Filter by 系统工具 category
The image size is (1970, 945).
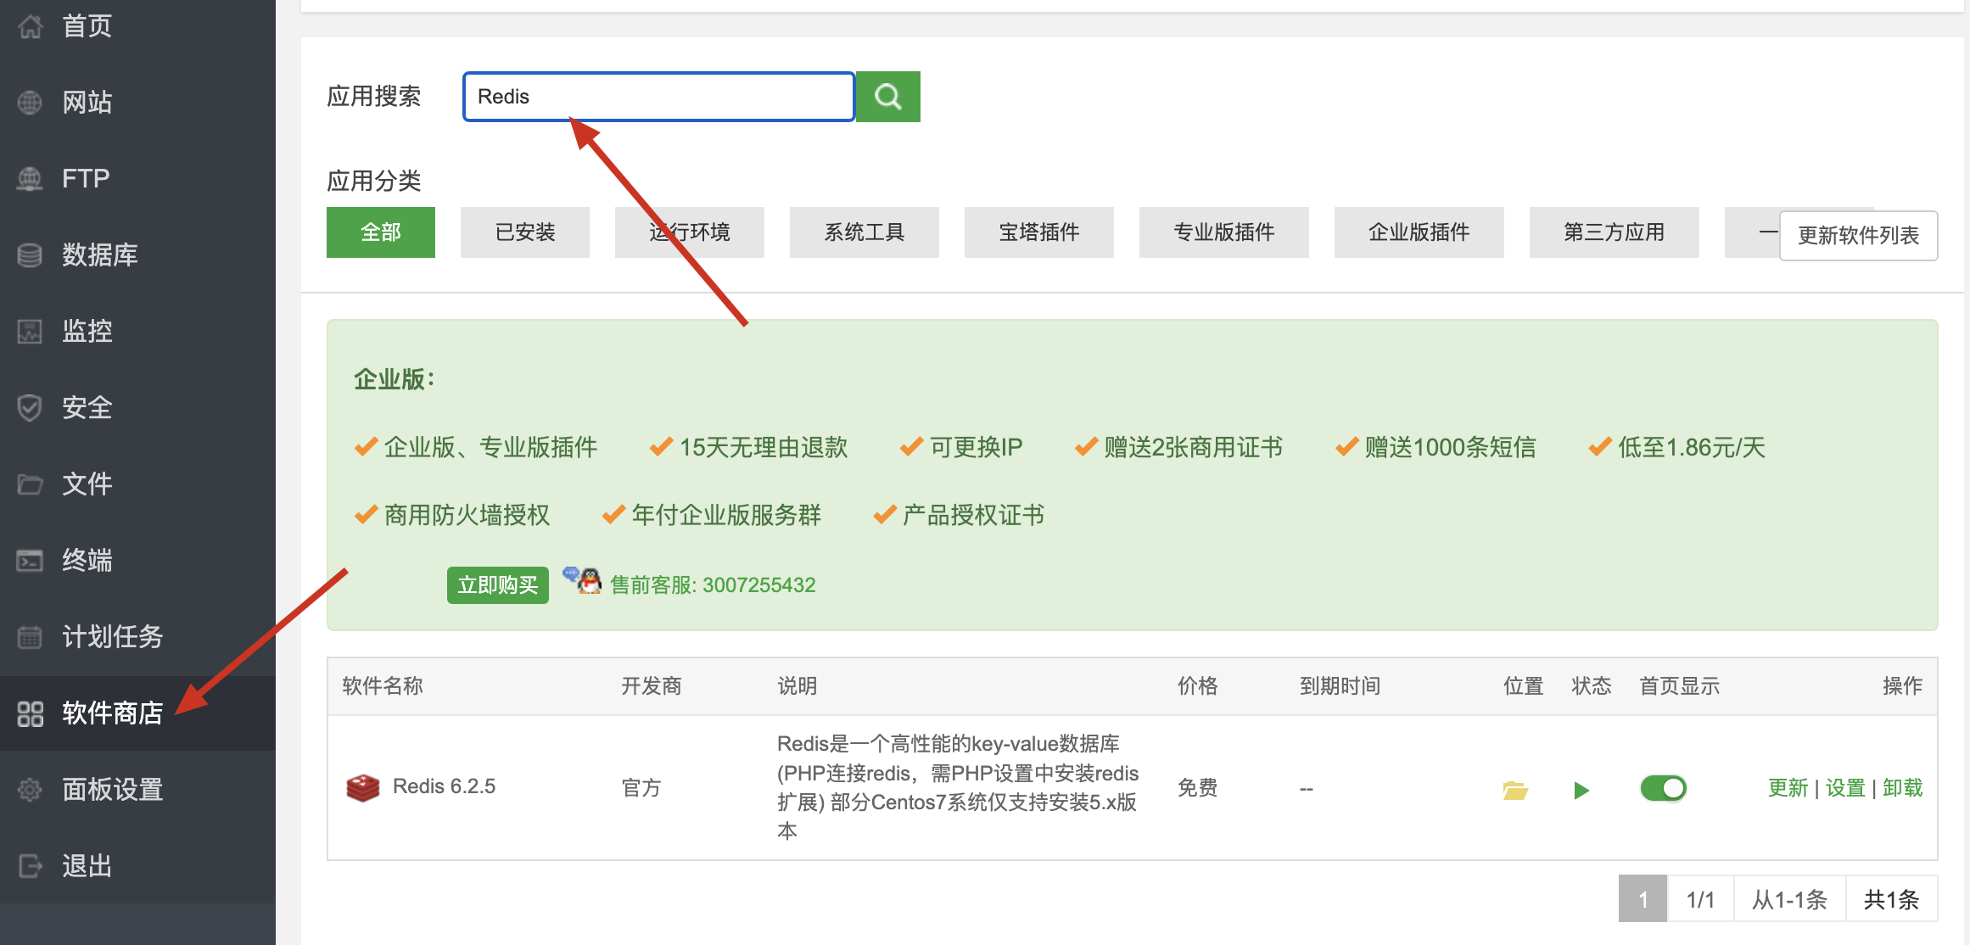[x=864, y=232]
